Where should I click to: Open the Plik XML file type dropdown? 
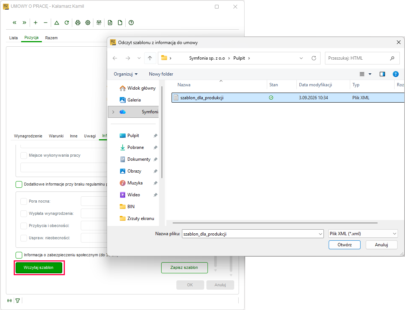tap(363, 234)
